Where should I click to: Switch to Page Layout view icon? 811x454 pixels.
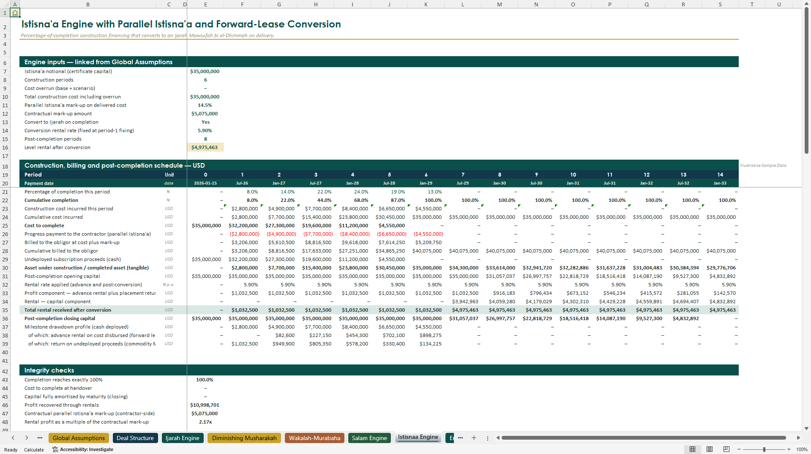710,449
